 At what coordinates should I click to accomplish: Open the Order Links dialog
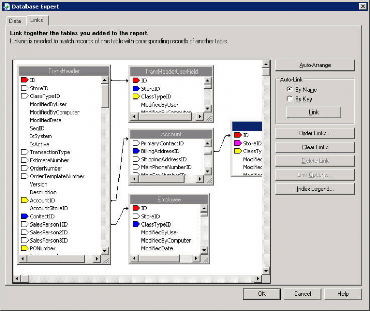click(315, 133)
